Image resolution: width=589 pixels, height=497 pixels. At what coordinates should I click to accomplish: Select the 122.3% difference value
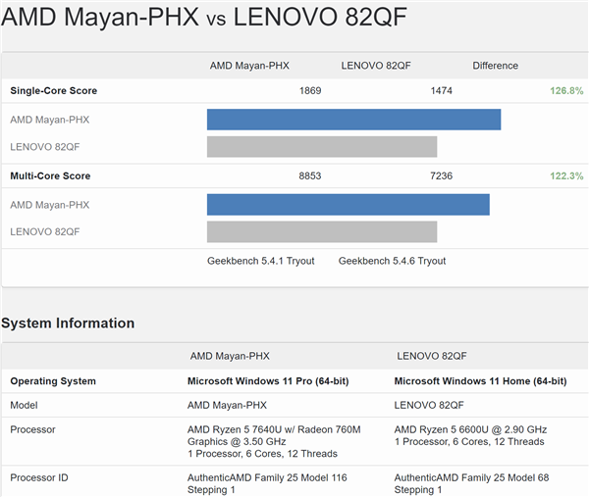coord(566,176)
